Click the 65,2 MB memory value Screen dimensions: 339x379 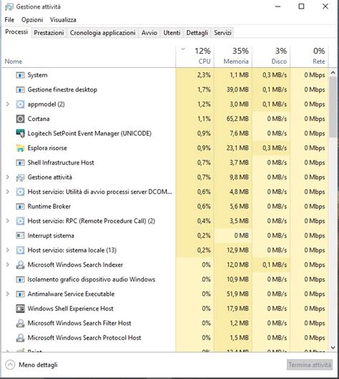coord(237,119)
